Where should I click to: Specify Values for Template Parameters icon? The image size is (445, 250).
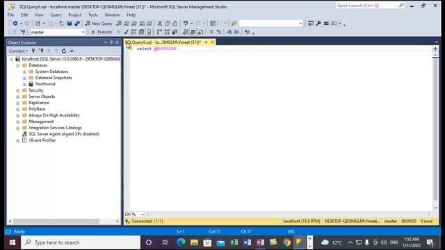(248, 32)
